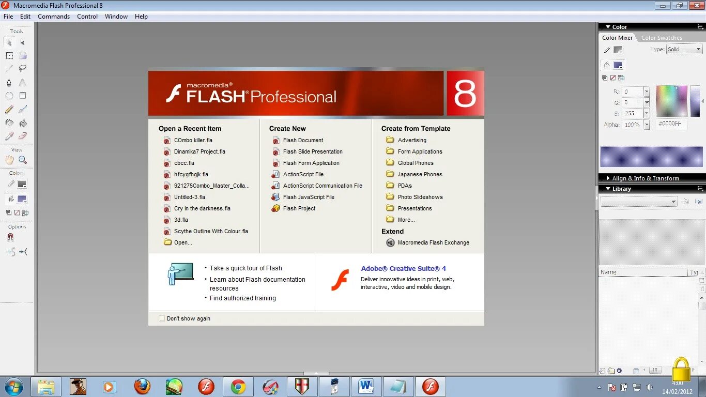Screen dimensions: 706x397
Task: Switch to the Color Swatches tab
Action: point(662,38)
